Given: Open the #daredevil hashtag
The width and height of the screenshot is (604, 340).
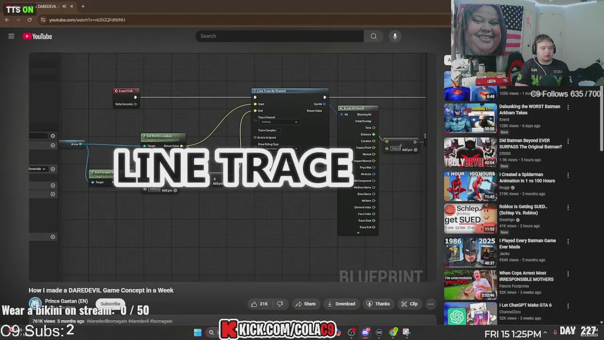Looking at the screenshot, I should [x=138, y=321].
